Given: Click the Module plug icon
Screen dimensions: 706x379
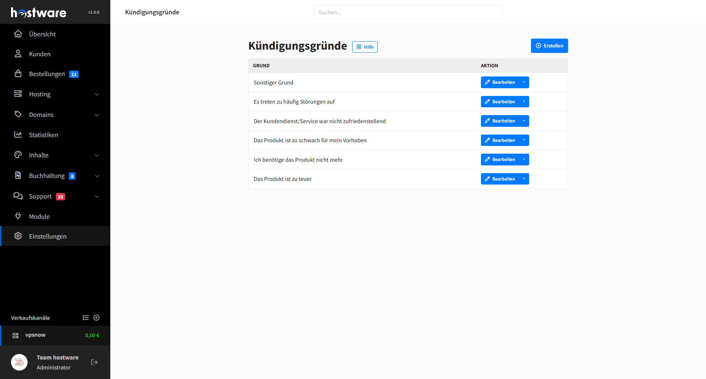Looking at the screenshot, I should point(18,216).
